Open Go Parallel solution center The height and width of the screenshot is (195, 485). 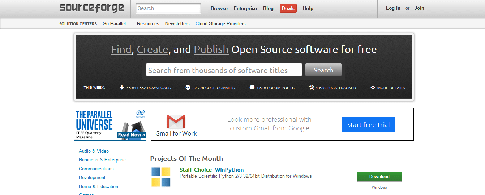[x=114, y=23]
